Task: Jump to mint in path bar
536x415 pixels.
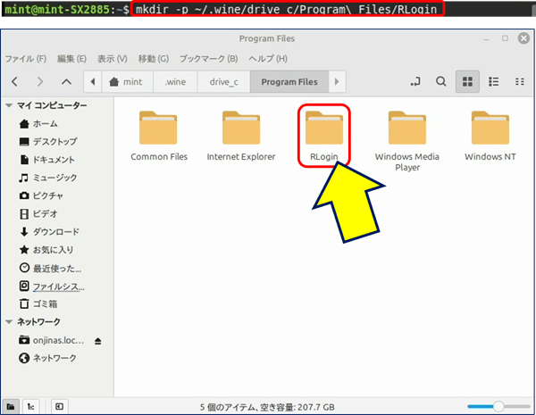Action: point(127,81)
